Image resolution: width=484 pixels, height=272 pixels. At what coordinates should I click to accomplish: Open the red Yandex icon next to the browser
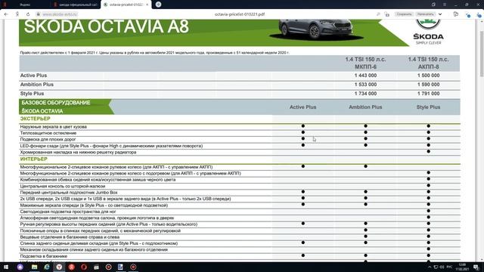(x=71, y=267)
